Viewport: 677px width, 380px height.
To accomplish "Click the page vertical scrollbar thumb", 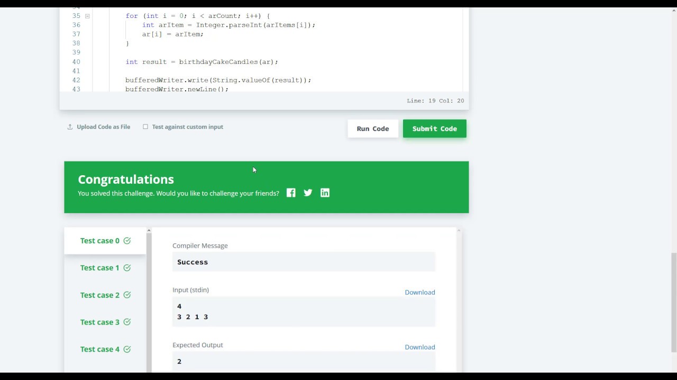I will (x=673, y=302).
